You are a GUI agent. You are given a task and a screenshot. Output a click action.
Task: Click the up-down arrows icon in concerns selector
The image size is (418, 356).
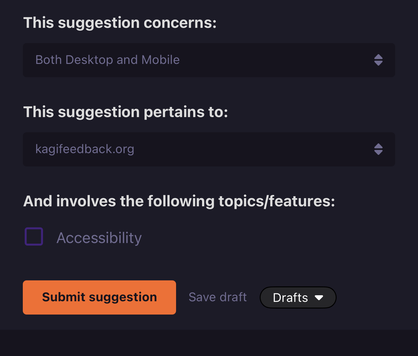(378, 60)
